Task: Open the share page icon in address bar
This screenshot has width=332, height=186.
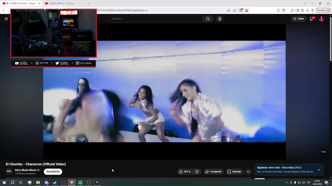Action: point(234,10)
